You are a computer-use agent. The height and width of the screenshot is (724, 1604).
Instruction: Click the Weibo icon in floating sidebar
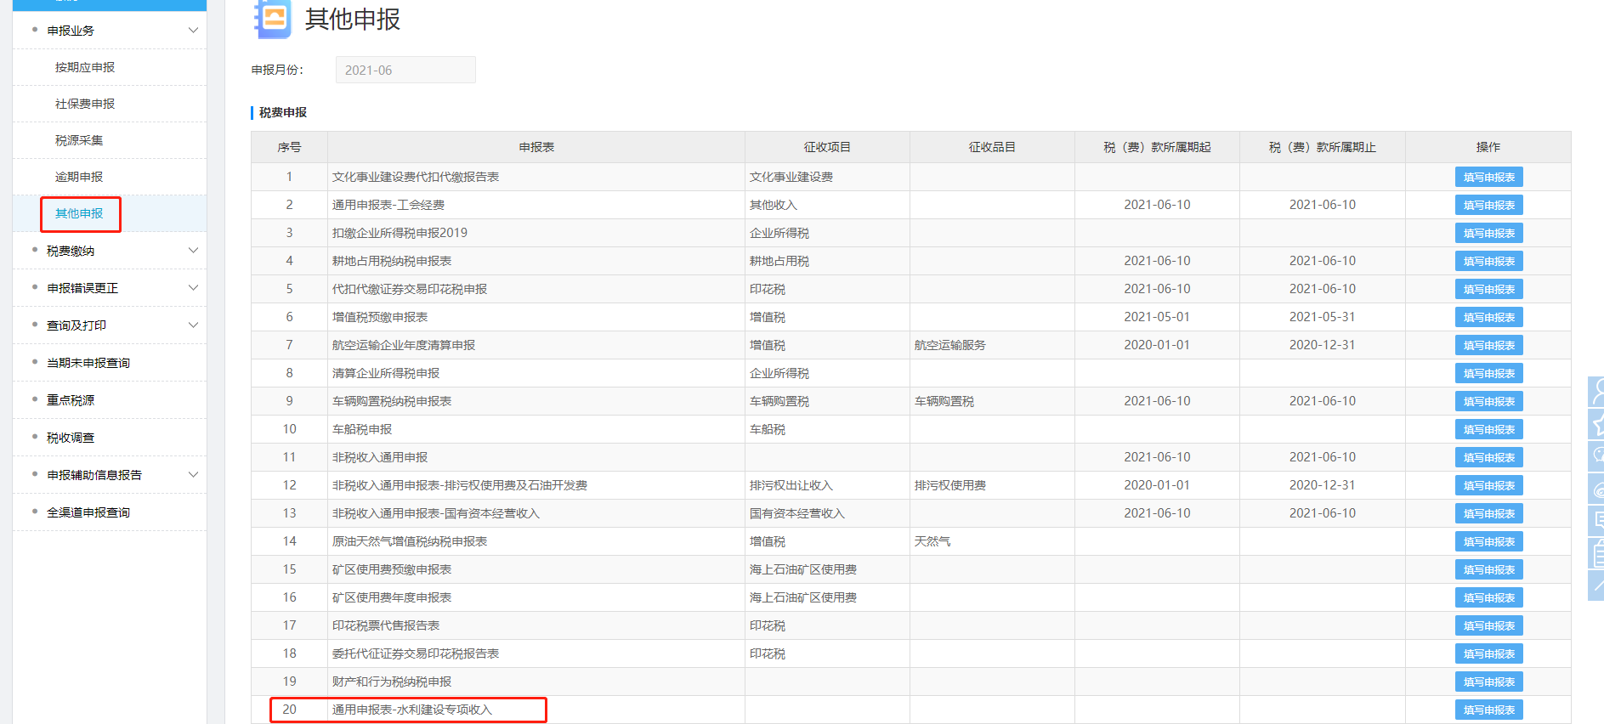(x=1596, y=489)
